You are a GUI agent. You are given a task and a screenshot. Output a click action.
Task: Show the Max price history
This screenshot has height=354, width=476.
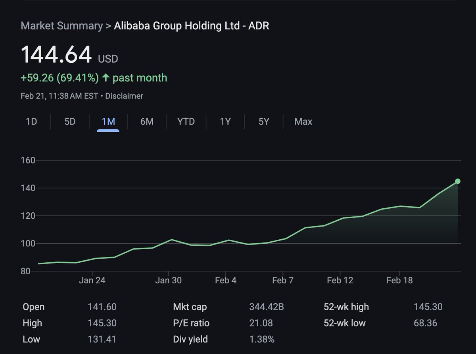[x=303, y=121]
